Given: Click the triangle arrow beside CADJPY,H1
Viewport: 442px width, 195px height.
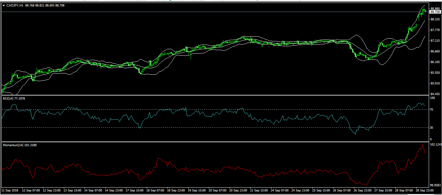Looking at the screenshot, I should pos(4,5).
